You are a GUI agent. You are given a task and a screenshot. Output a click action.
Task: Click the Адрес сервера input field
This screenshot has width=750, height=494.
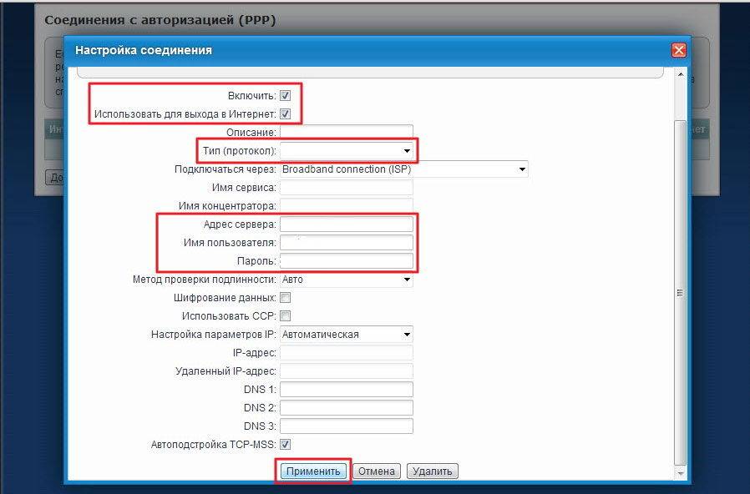click(x=347, y=224)
